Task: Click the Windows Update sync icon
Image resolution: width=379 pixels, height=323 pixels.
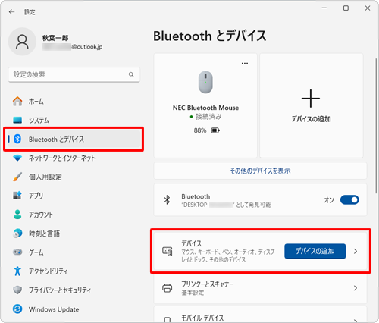Action: click(17, 309)
